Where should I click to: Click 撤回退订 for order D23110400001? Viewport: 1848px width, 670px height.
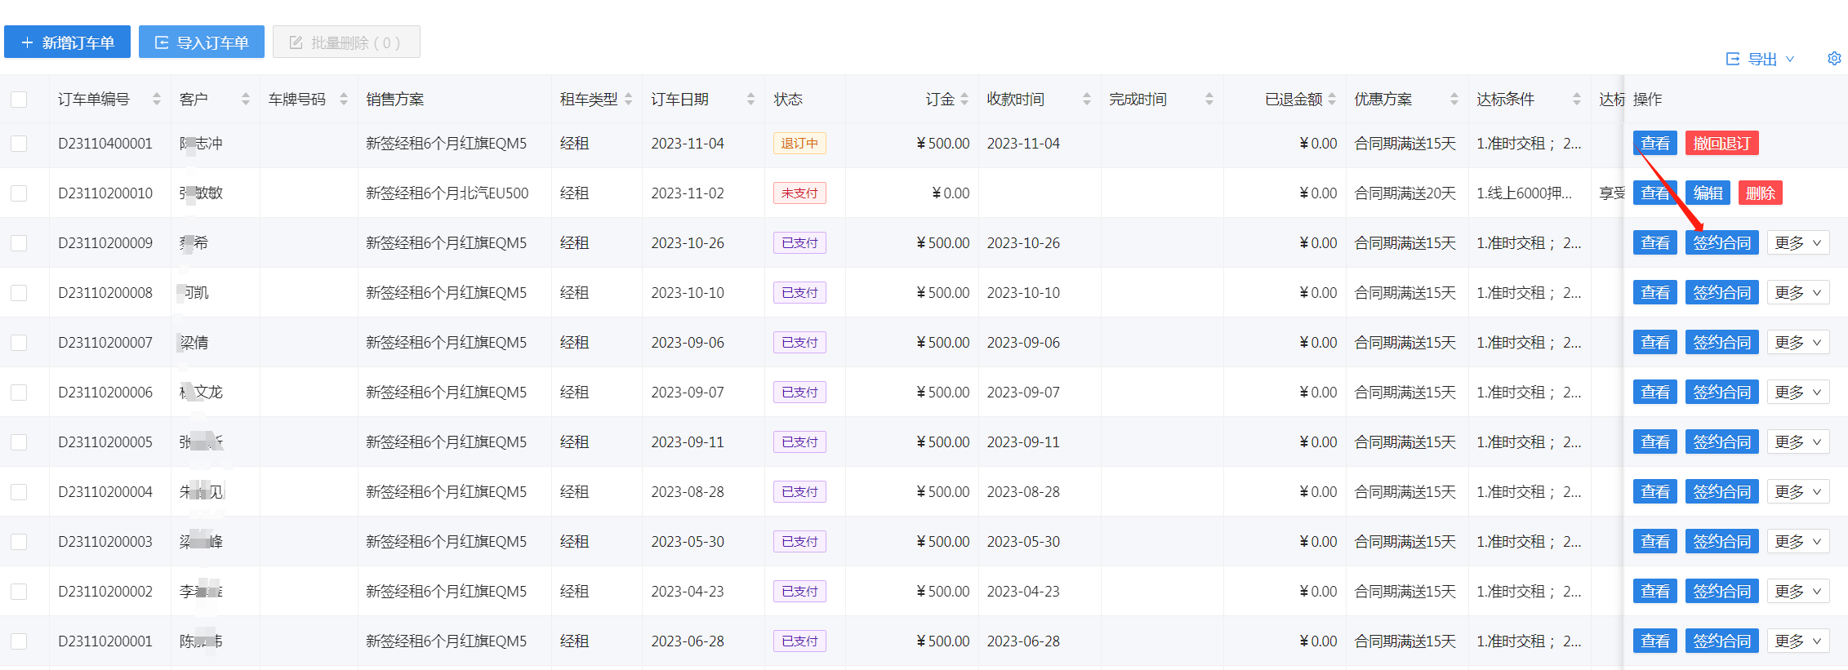click(1721, 144)
